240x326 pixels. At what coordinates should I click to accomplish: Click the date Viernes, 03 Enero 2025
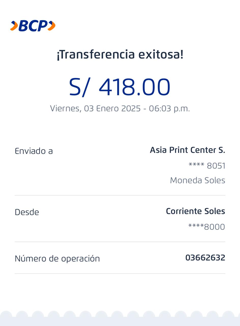click(95, 108)
